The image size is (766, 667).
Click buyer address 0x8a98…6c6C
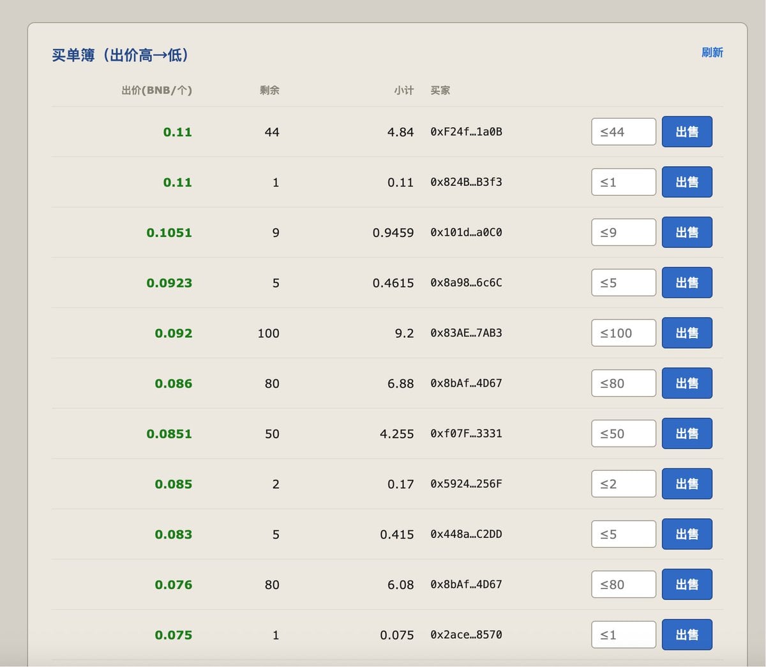(x=466, y=282)
